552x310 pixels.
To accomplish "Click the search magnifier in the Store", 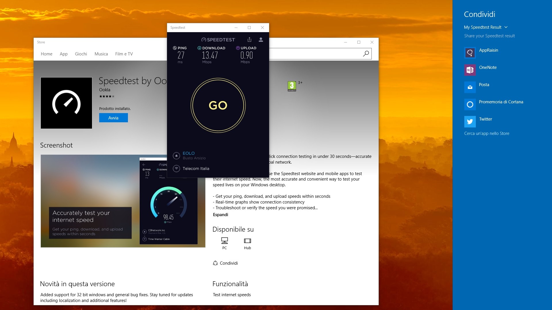I will (365, 54).
